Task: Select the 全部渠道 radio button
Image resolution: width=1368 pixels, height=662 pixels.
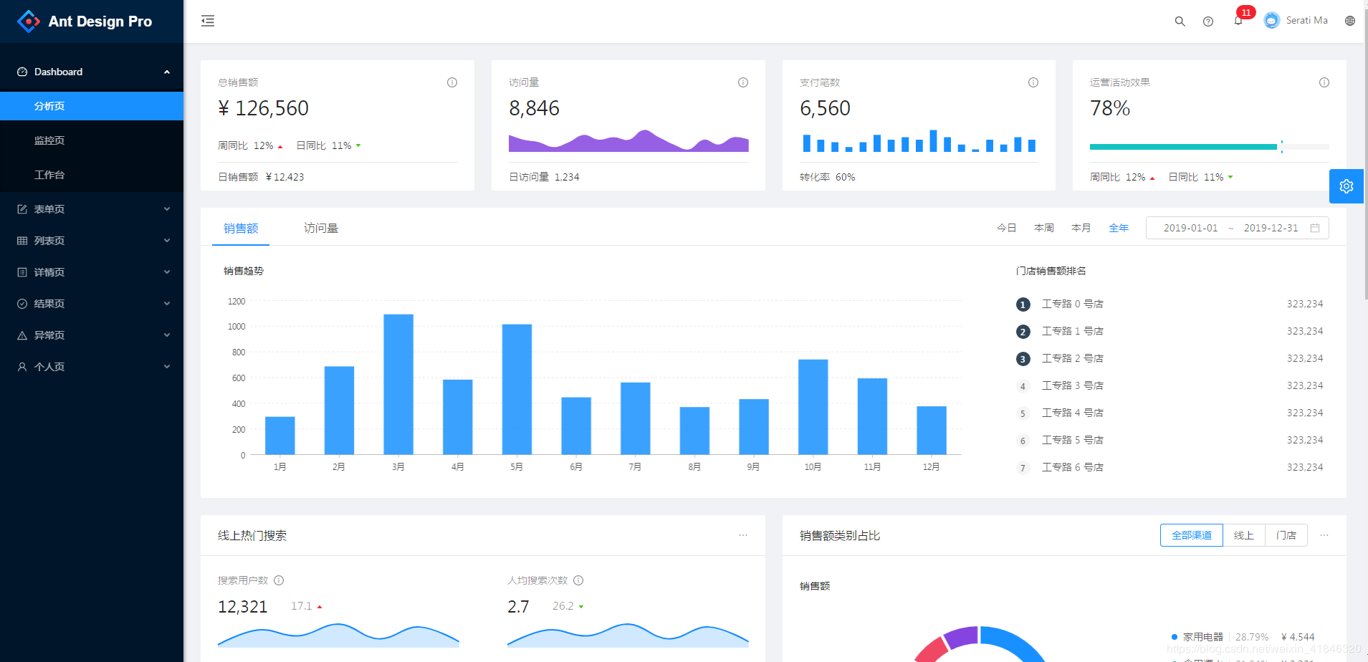Action: click(1192, 535)
